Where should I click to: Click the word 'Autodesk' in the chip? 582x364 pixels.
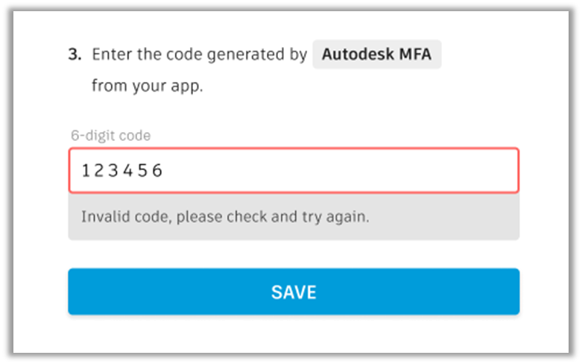point(357,55)
